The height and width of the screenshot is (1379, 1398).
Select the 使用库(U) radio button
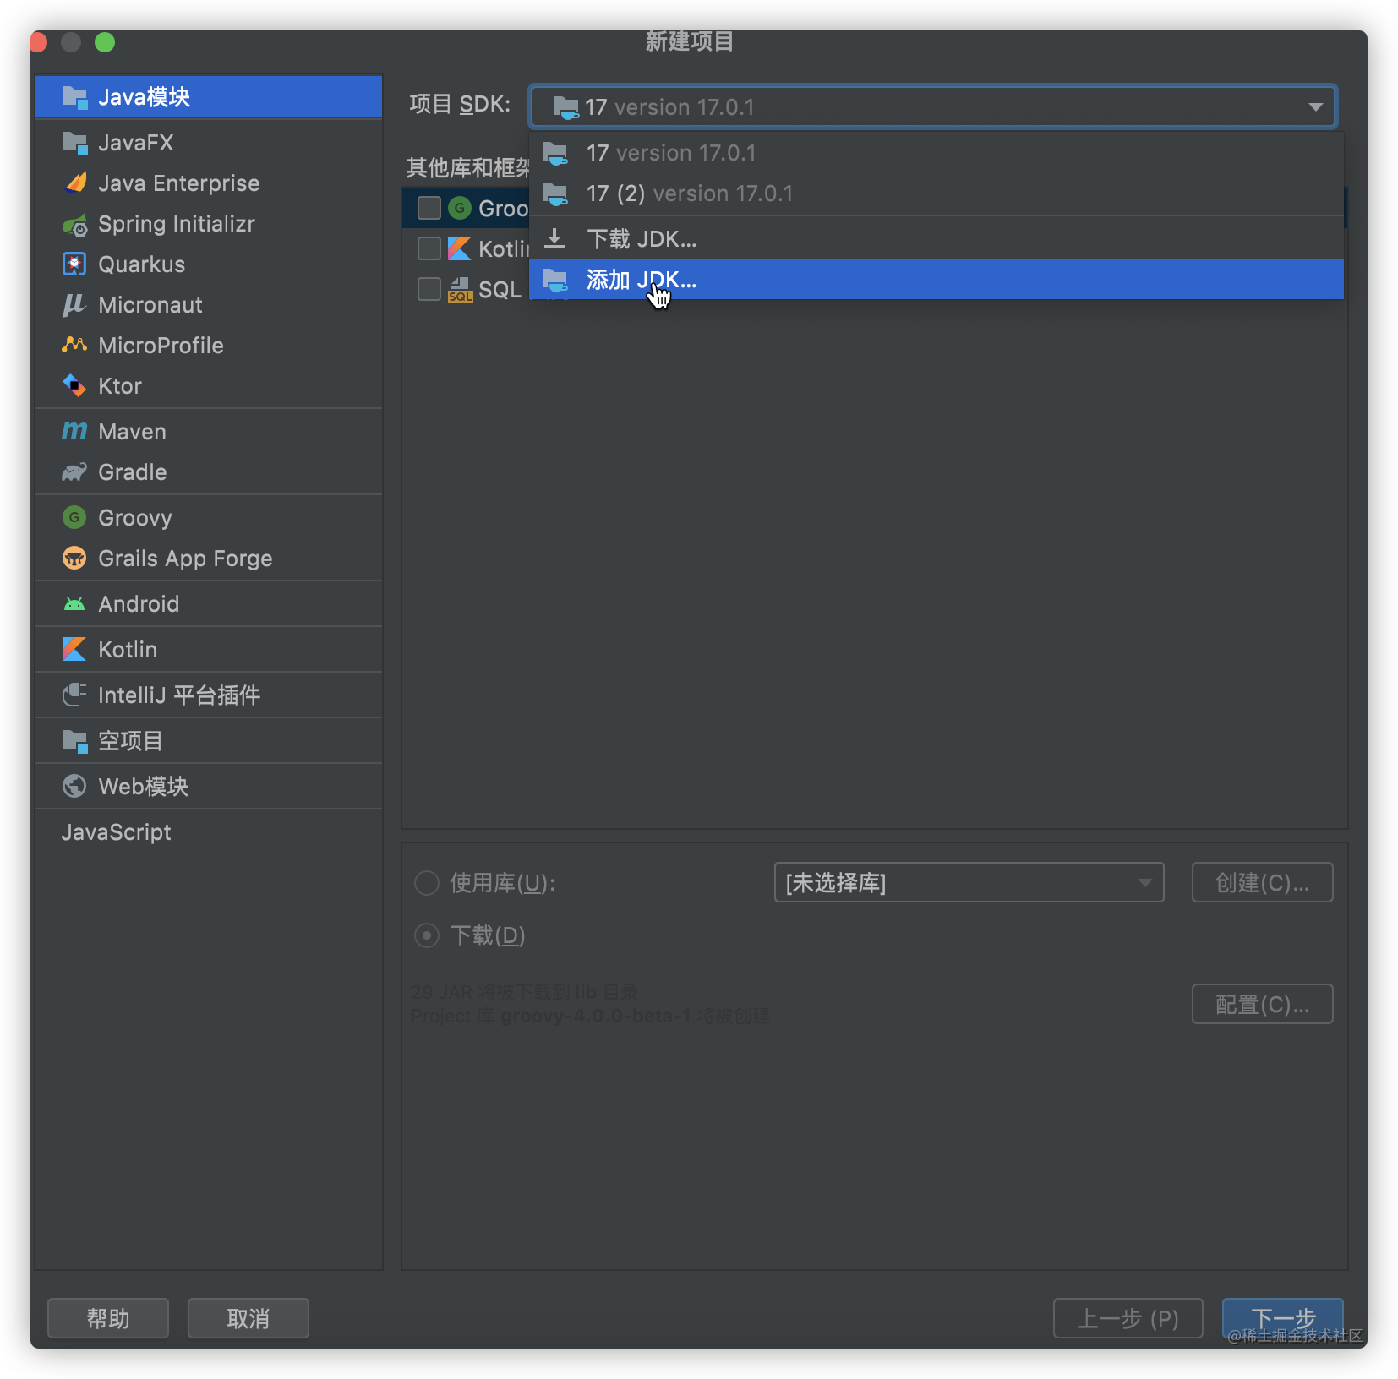pyautogui.click(x=427, y=883)
